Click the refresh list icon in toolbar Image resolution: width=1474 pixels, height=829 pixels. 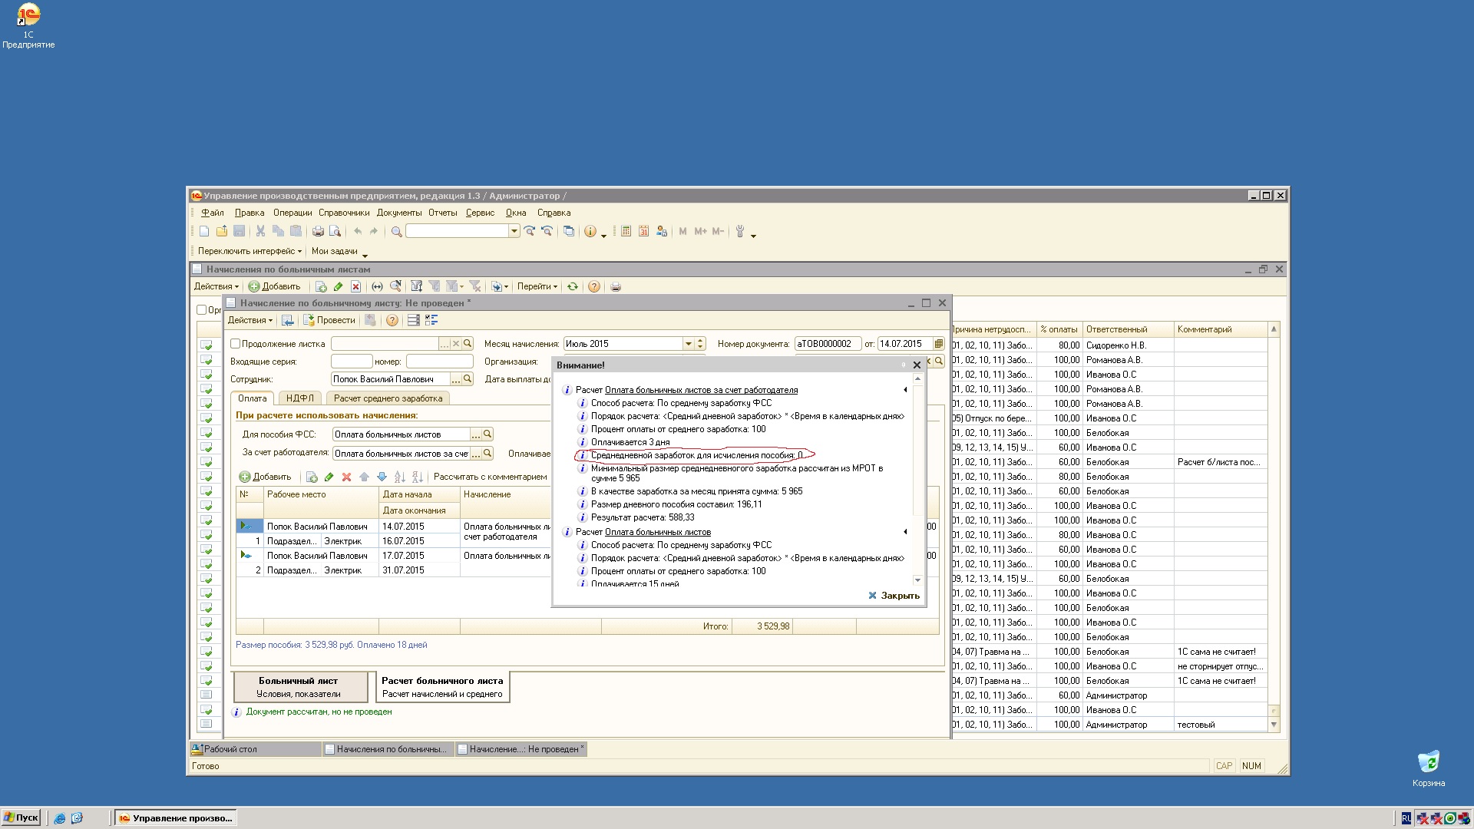click(x=573, y=287)
